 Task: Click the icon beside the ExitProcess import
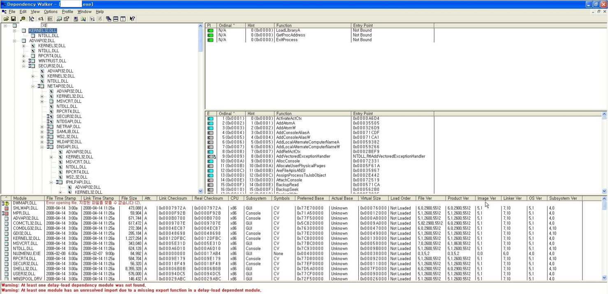210,40
